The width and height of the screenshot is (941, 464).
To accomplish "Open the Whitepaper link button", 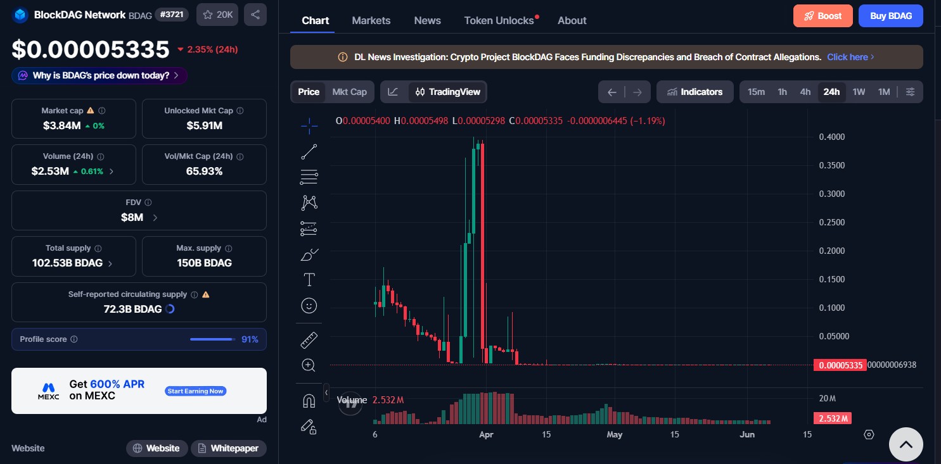I will coord(229,448).
